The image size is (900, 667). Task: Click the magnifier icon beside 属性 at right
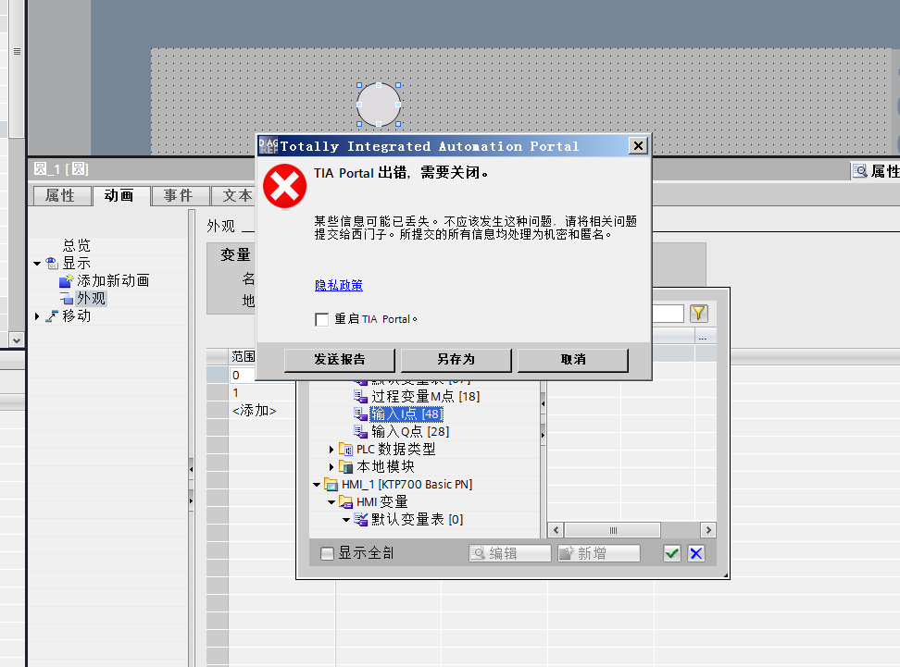[x=860, y=171]
